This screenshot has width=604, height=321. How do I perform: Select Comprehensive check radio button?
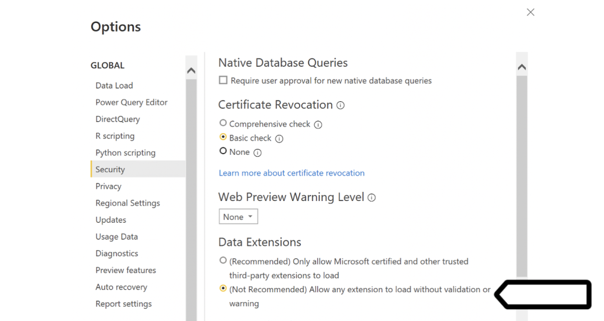[x=223, y=123]
